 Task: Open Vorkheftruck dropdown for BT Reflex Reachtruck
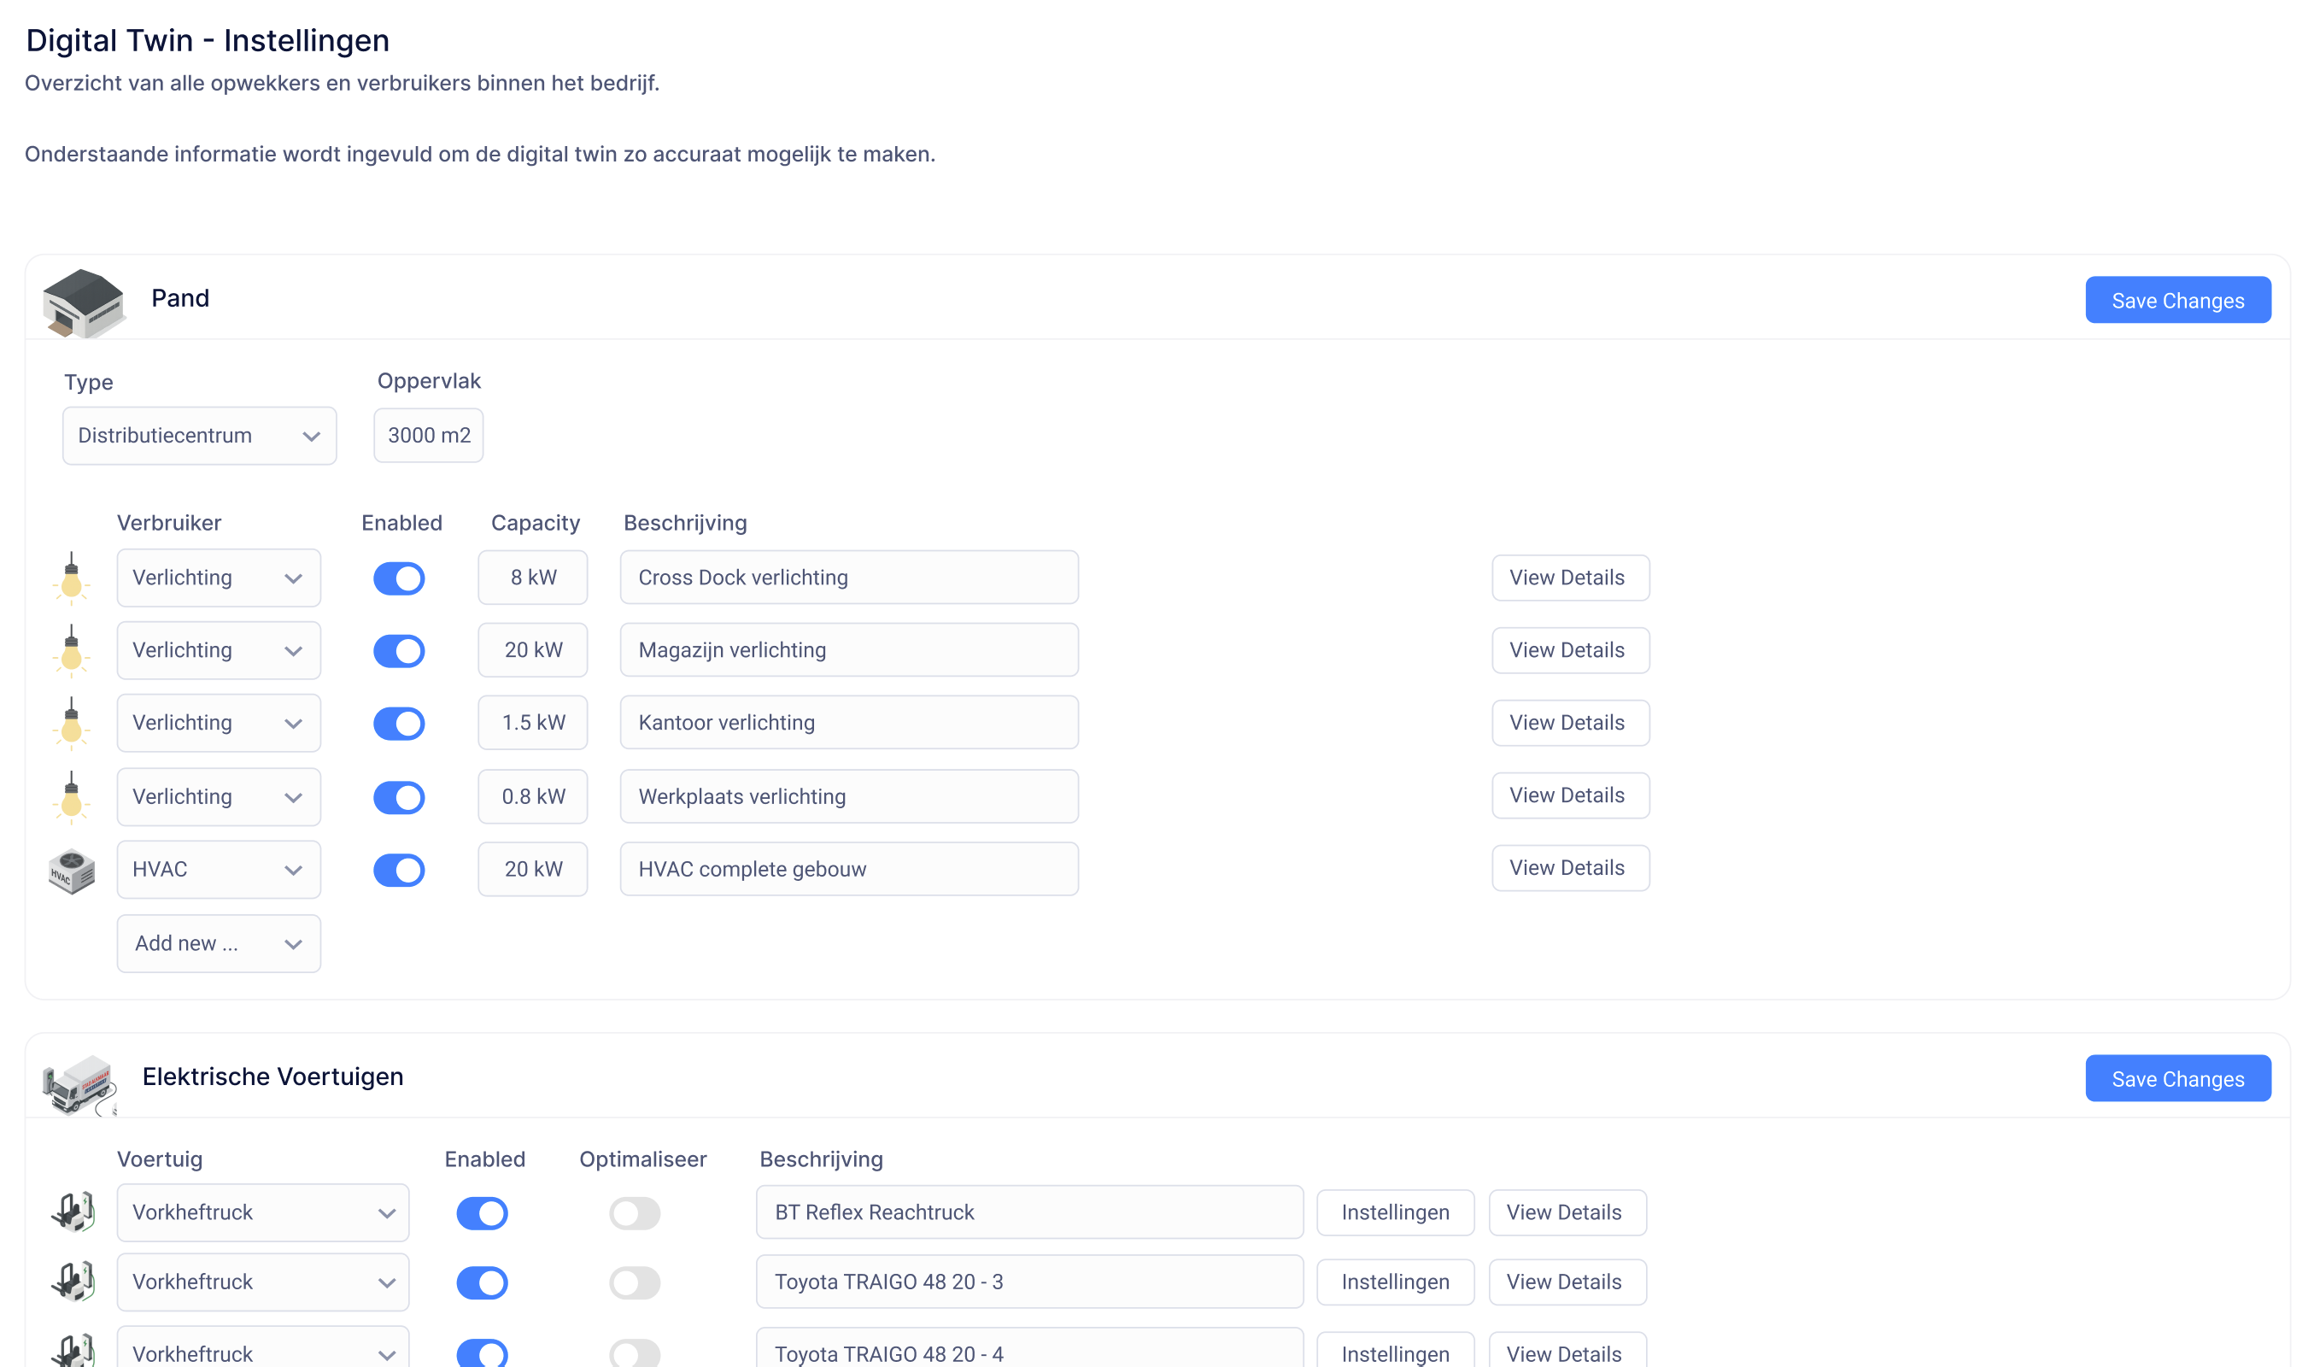[x=262, y=1212]
